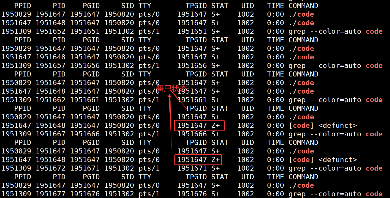Click pts/1 in the PID 1951652 row
The width and height of the screenshot is (390, 198).
point(149,31)
